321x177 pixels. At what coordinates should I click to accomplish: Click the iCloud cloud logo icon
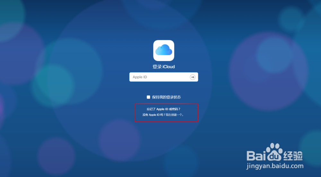164,50
